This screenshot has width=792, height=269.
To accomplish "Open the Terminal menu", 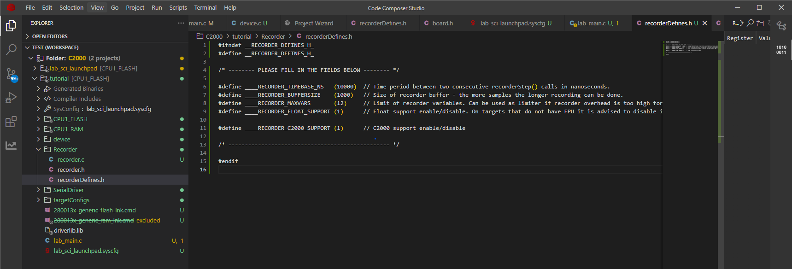I will [x=205, y=8].
